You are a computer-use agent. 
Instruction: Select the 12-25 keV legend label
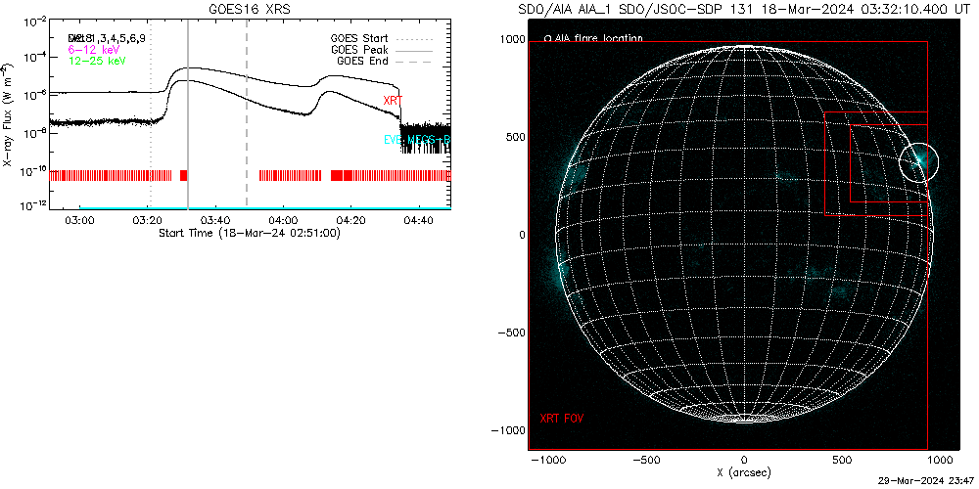pos(97,61)
